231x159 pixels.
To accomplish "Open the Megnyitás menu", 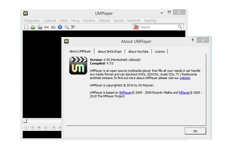I will [x=32, y=20].
